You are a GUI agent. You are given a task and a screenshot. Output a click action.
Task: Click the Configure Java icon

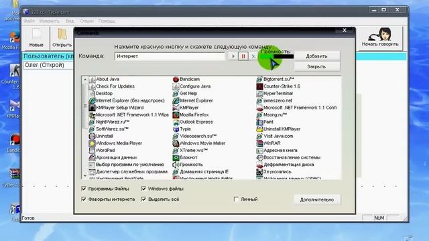(x=176, y=86)
